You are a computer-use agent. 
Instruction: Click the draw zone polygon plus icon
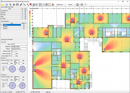pyautogui.click(x=34, y=5)
